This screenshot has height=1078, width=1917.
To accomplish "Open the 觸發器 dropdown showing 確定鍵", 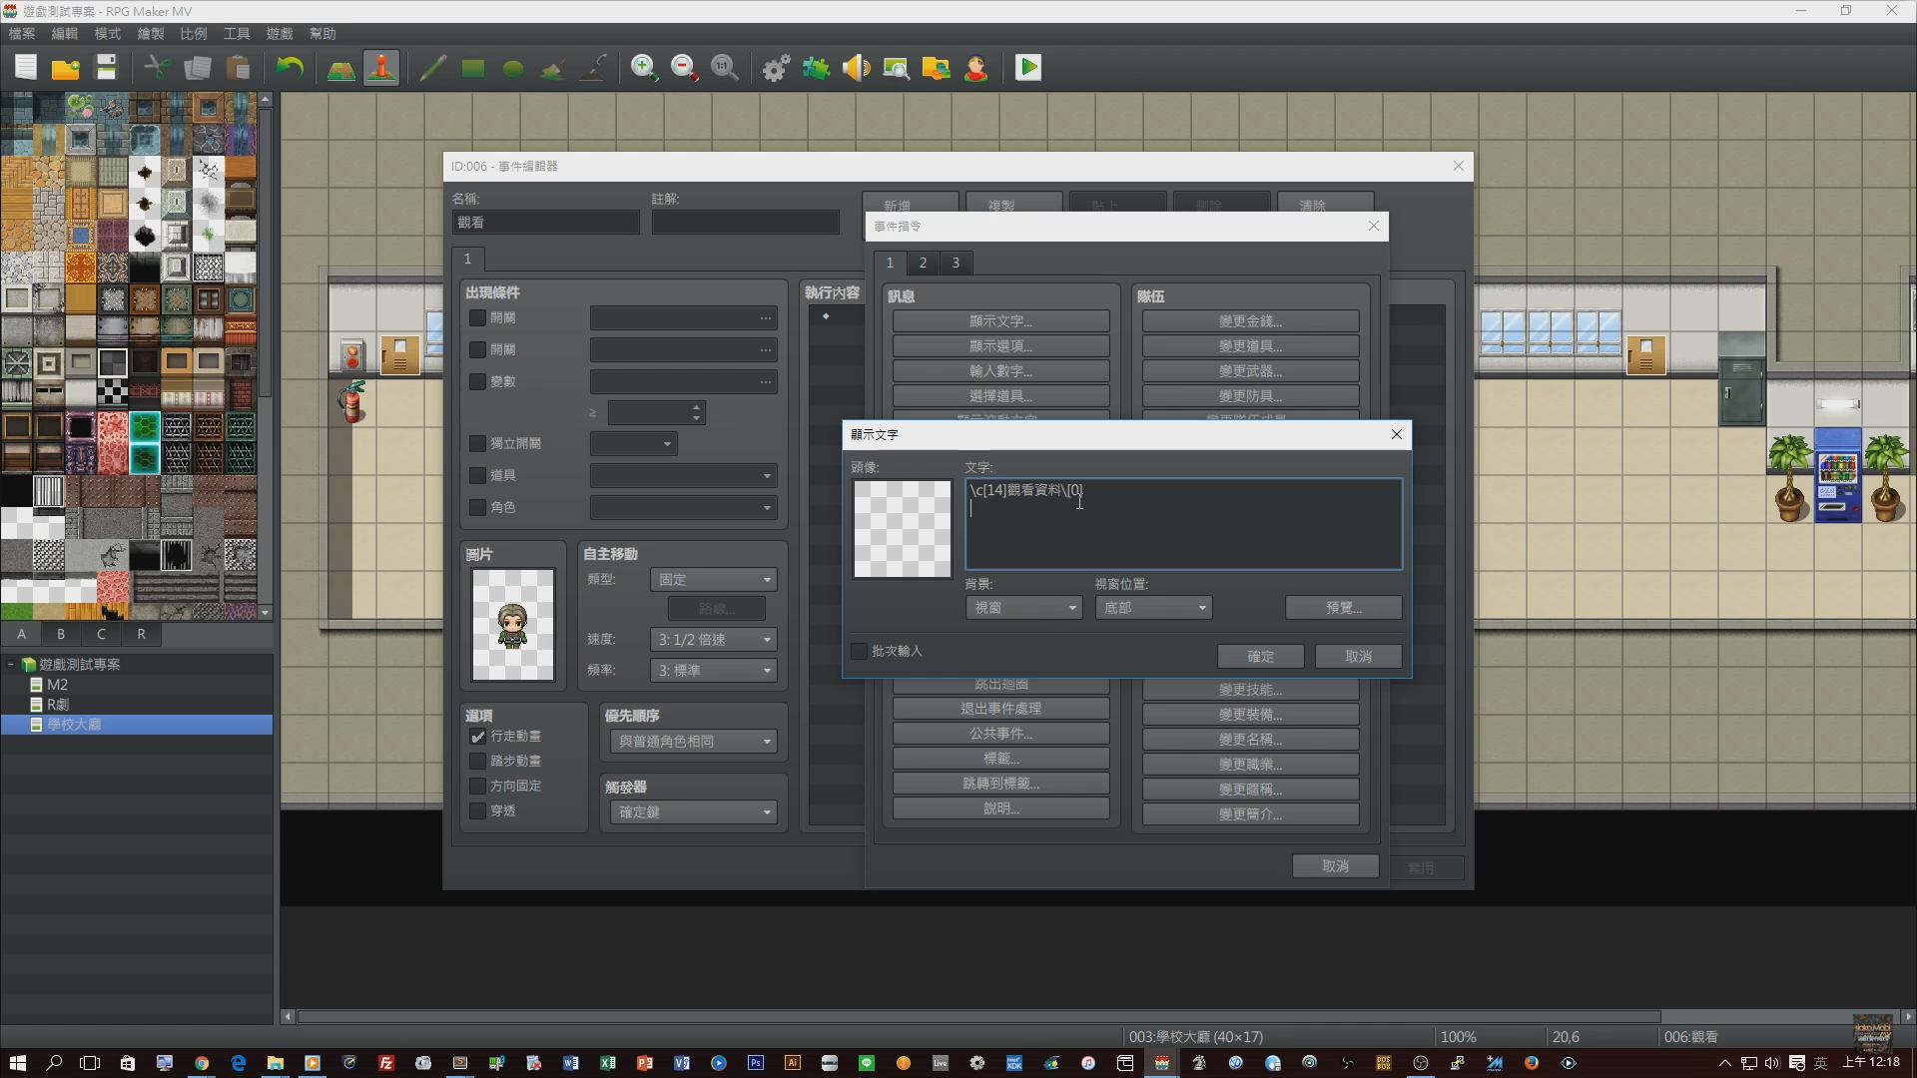I will (x=693, y=811).
